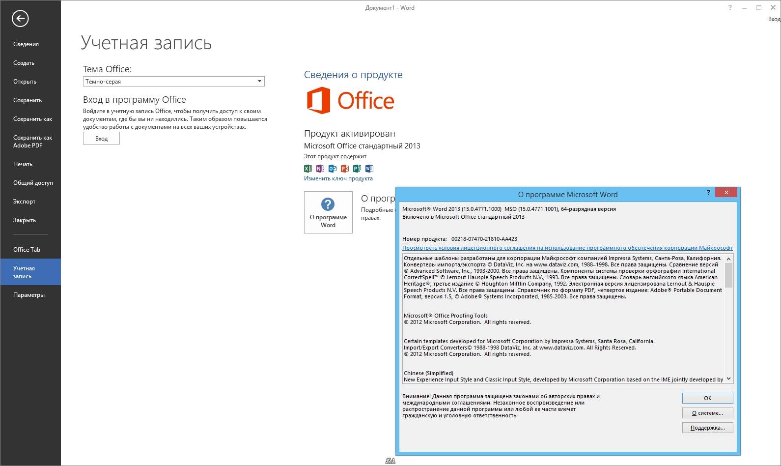Click the Outlook product icon
Image resolution: width=781 pixels, height=466 pixels.
click(x=333, y=169)
